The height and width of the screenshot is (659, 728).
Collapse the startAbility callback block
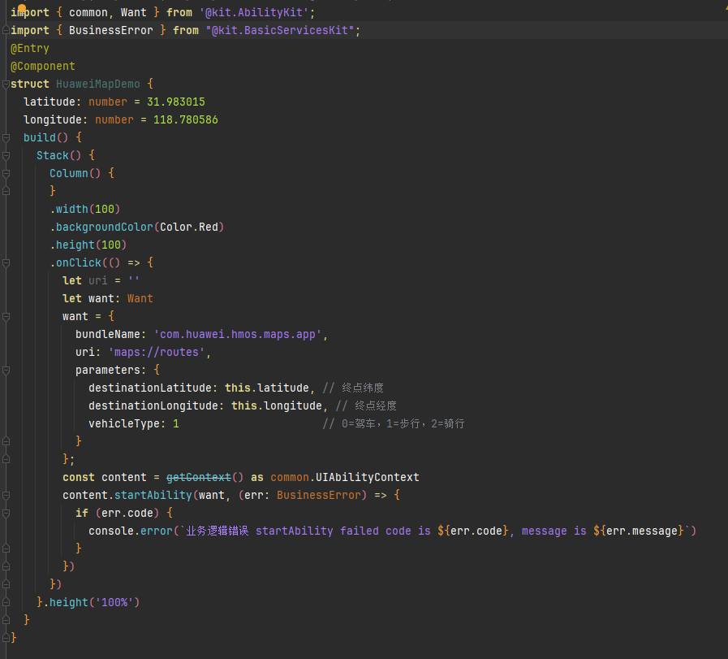[5, 496]
